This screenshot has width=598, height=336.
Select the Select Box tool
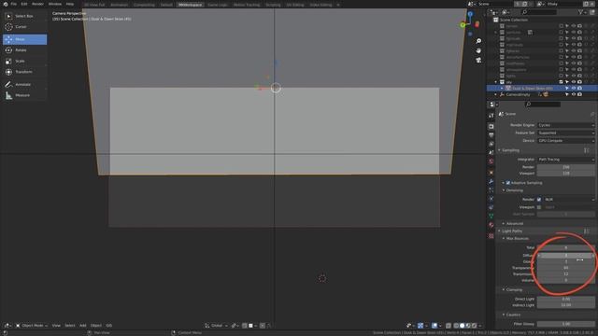[x=25, y=16]
